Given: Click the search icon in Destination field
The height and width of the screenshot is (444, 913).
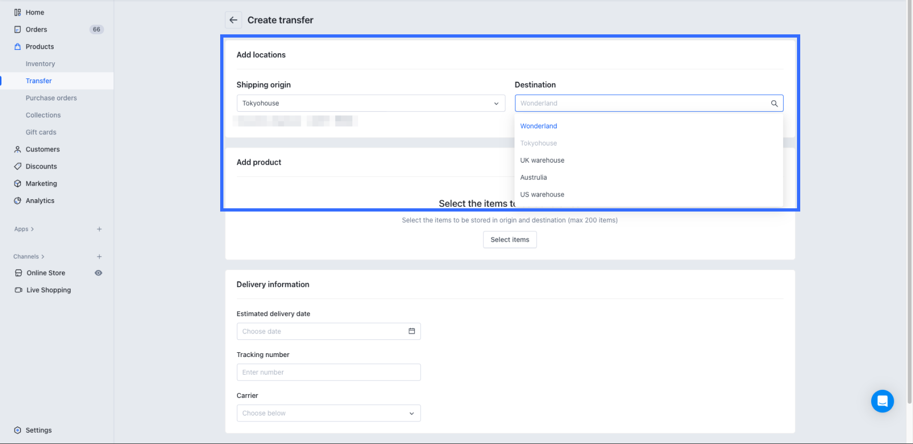Looking at the screenshot, I should (774, 104).
